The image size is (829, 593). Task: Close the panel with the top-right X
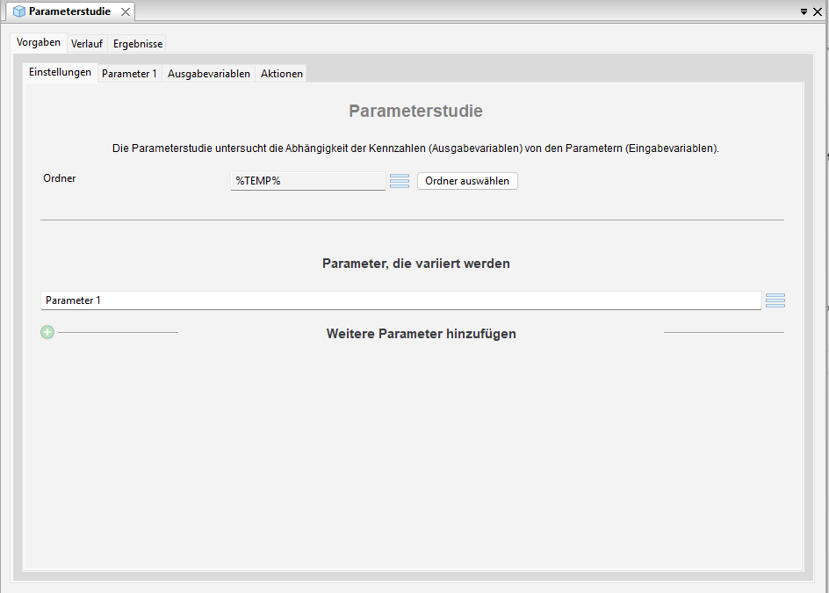(818, 11)
